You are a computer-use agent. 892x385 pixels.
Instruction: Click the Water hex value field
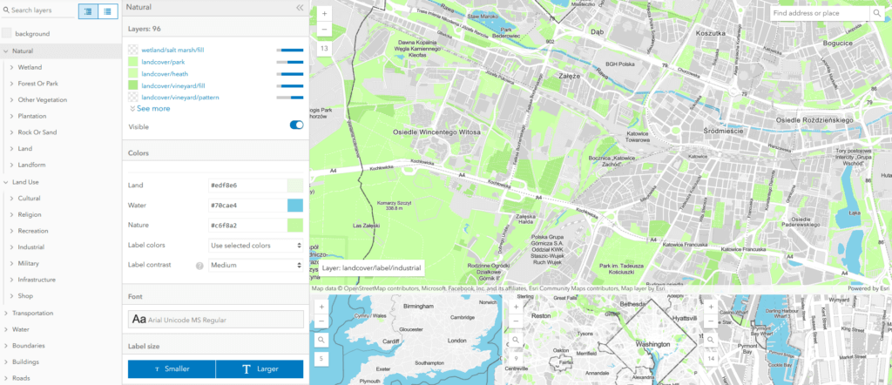pyautogui.click(x=247, y=206)
